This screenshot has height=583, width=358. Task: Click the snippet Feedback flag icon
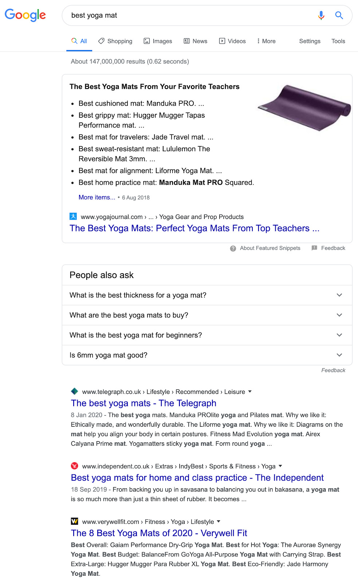tap(314, 248)
